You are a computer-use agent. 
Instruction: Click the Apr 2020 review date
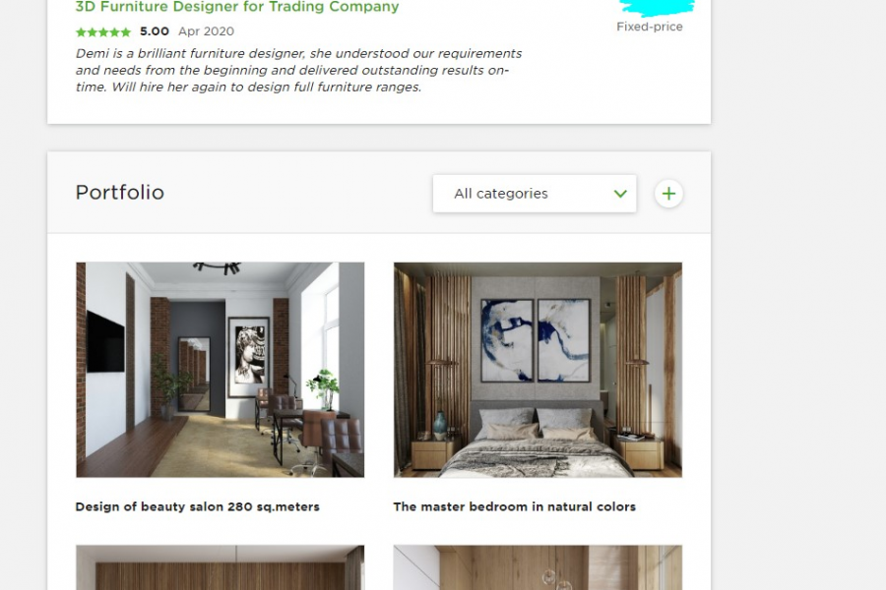[207, 31]
